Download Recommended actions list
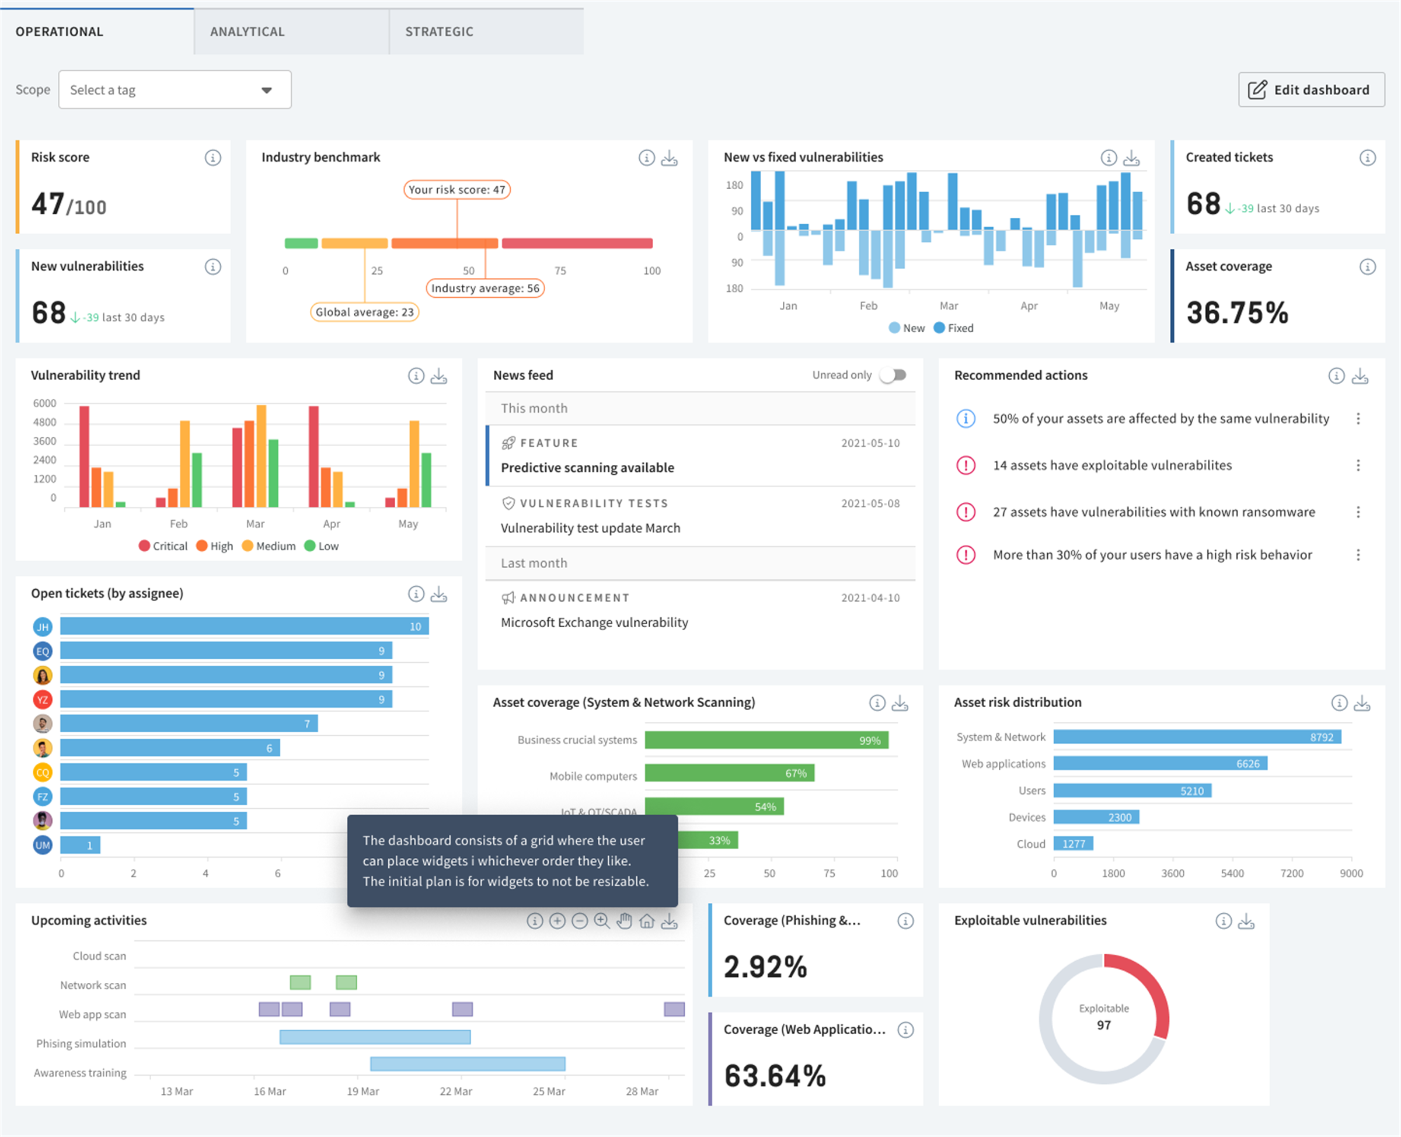This screenshot has width=1401, height=1137. pyautogui.click(x=1360, y=376)
